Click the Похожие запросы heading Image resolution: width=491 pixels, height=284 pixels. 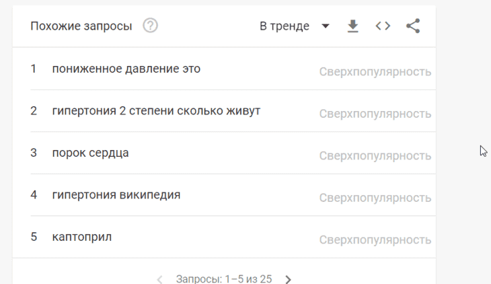click(x=81, y=26)
